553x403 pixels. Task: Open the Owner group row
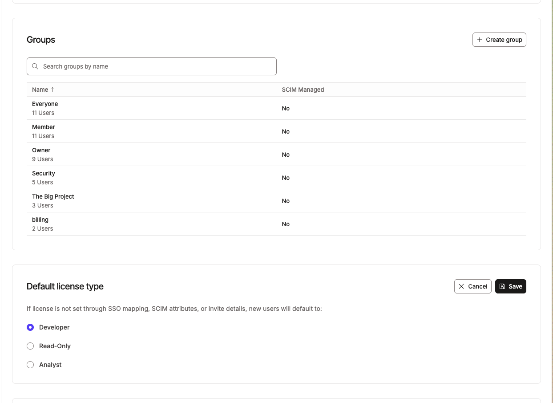(x=276, y=155)
